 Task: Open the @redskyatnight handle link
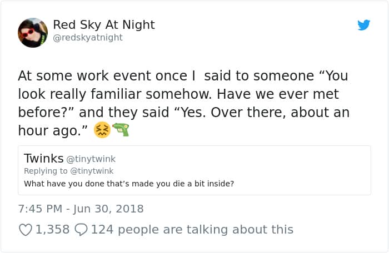pyautogui.click(x=87, y=38)
